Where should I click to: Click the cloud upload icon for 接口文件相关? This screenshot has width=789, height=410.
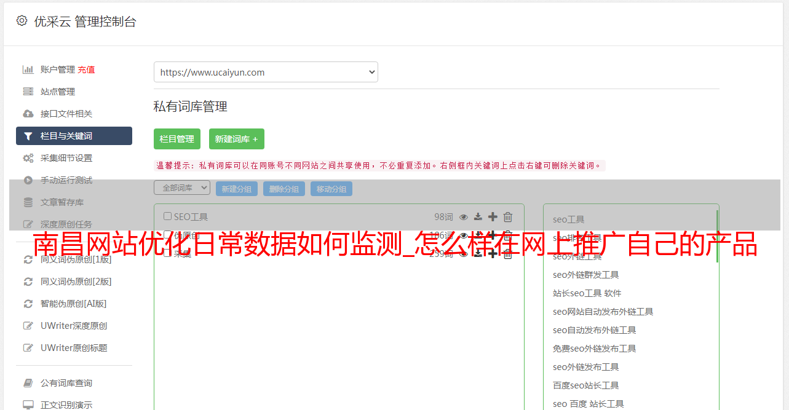tap(28, 114)
